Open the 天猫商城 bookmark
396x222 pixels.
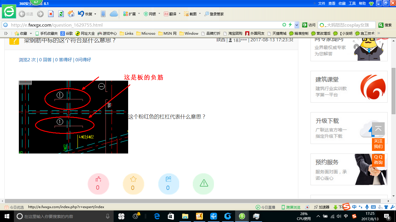[277, 34]
